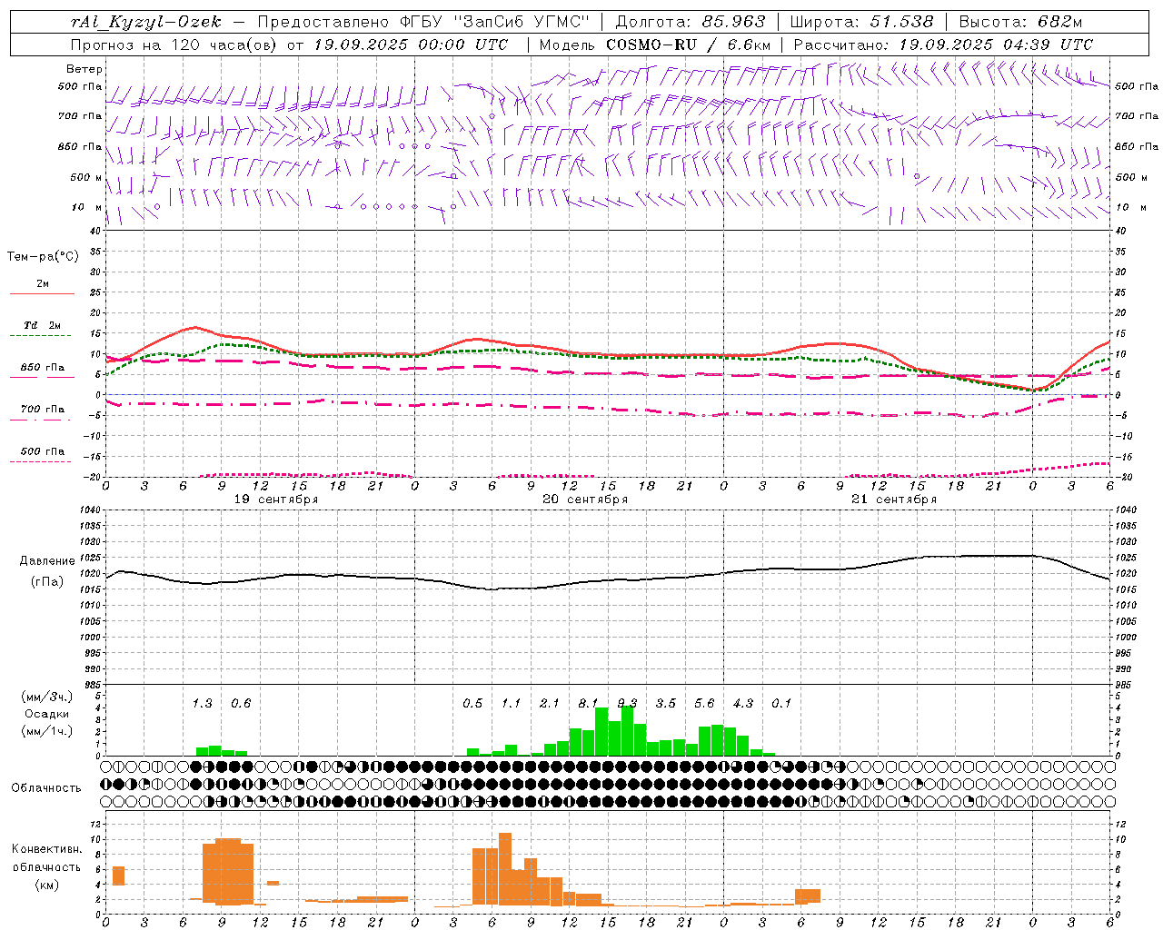
Task: Click the Тем-ра(°C) axis title
Action: click(x=43, y=257)
